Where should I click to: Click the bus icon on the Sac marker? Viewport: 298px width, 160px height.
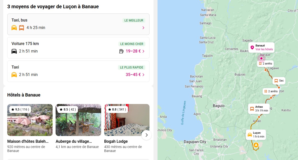pos(276,81)
